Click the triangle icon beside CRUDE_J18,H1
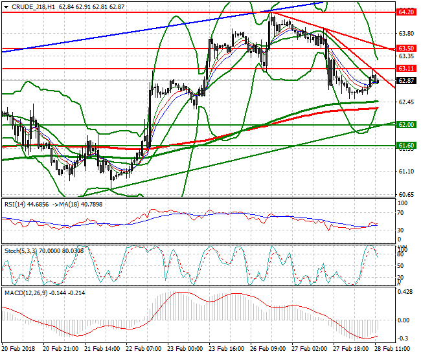This screenshot has width=421, height=356. (6, 7)
